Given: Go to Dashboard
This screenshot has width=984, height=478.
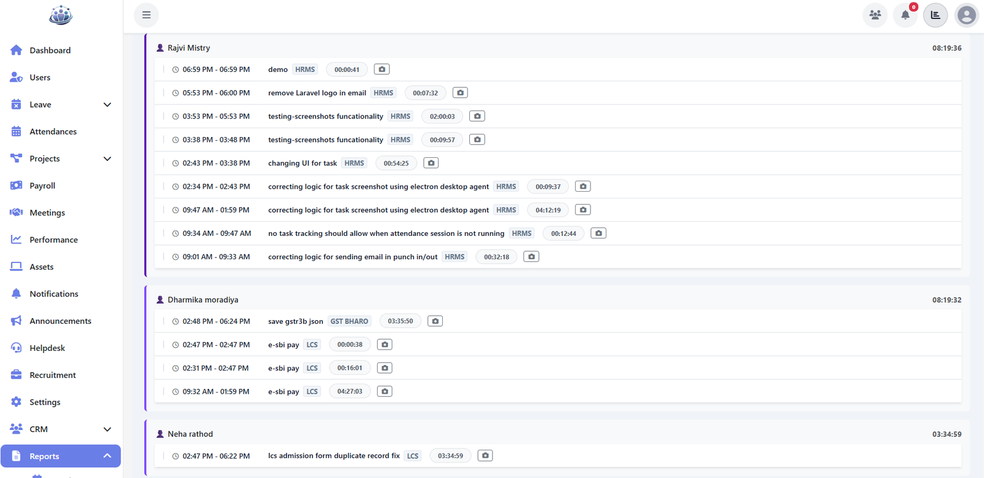Looking at the screenshot, I should 61,50.
